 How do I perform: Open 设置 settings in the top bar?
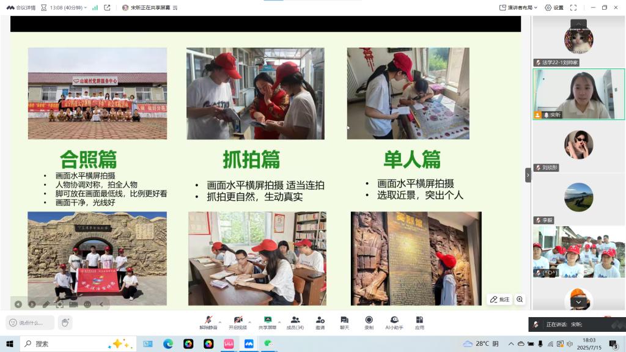click(x=554, y=7)
